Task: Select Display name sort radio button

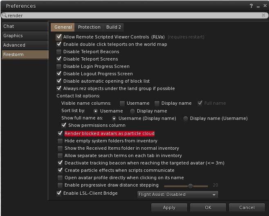Action: (132, 111)
